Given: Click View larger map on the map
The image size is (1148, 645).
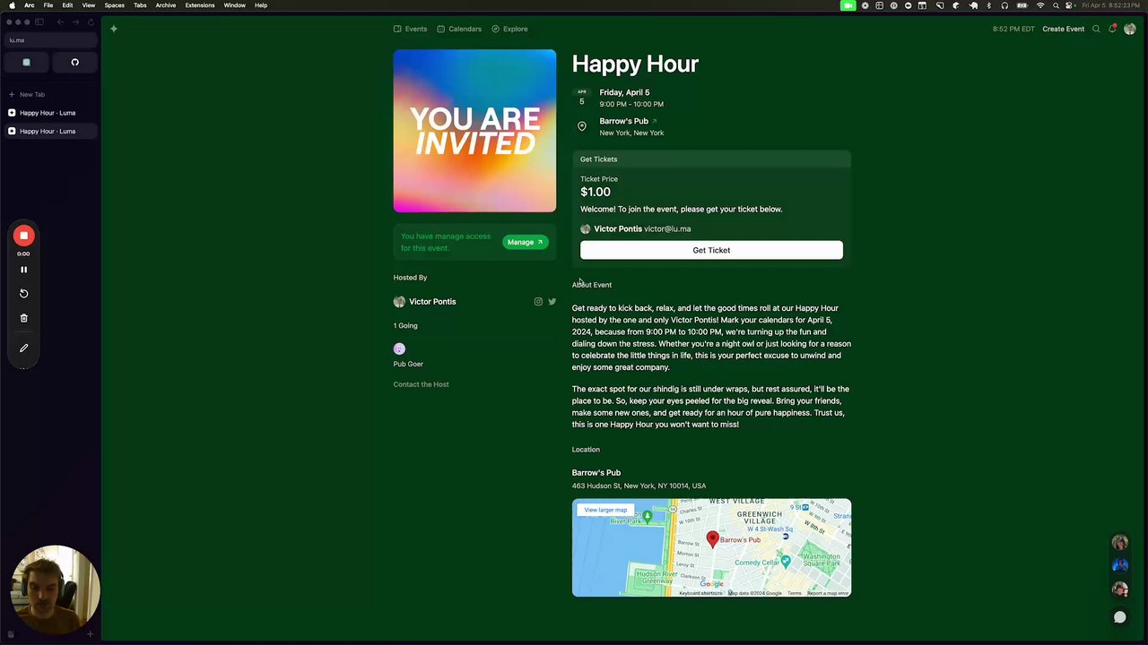Looking at the screenshot, I should pyautogui.click(x=605, y=510).
